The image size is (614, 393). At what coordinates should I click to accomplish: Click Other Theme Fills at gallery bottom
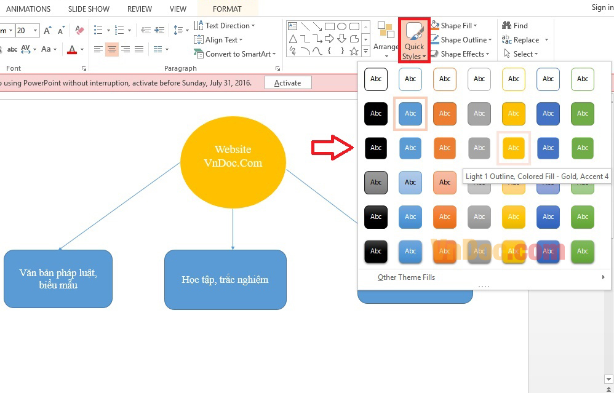pos(406,277)
